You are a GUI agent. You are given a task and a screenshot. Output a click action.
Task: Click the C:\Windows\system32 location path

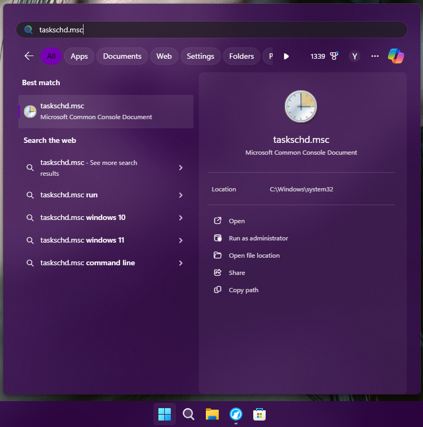[x=301, y=189]
